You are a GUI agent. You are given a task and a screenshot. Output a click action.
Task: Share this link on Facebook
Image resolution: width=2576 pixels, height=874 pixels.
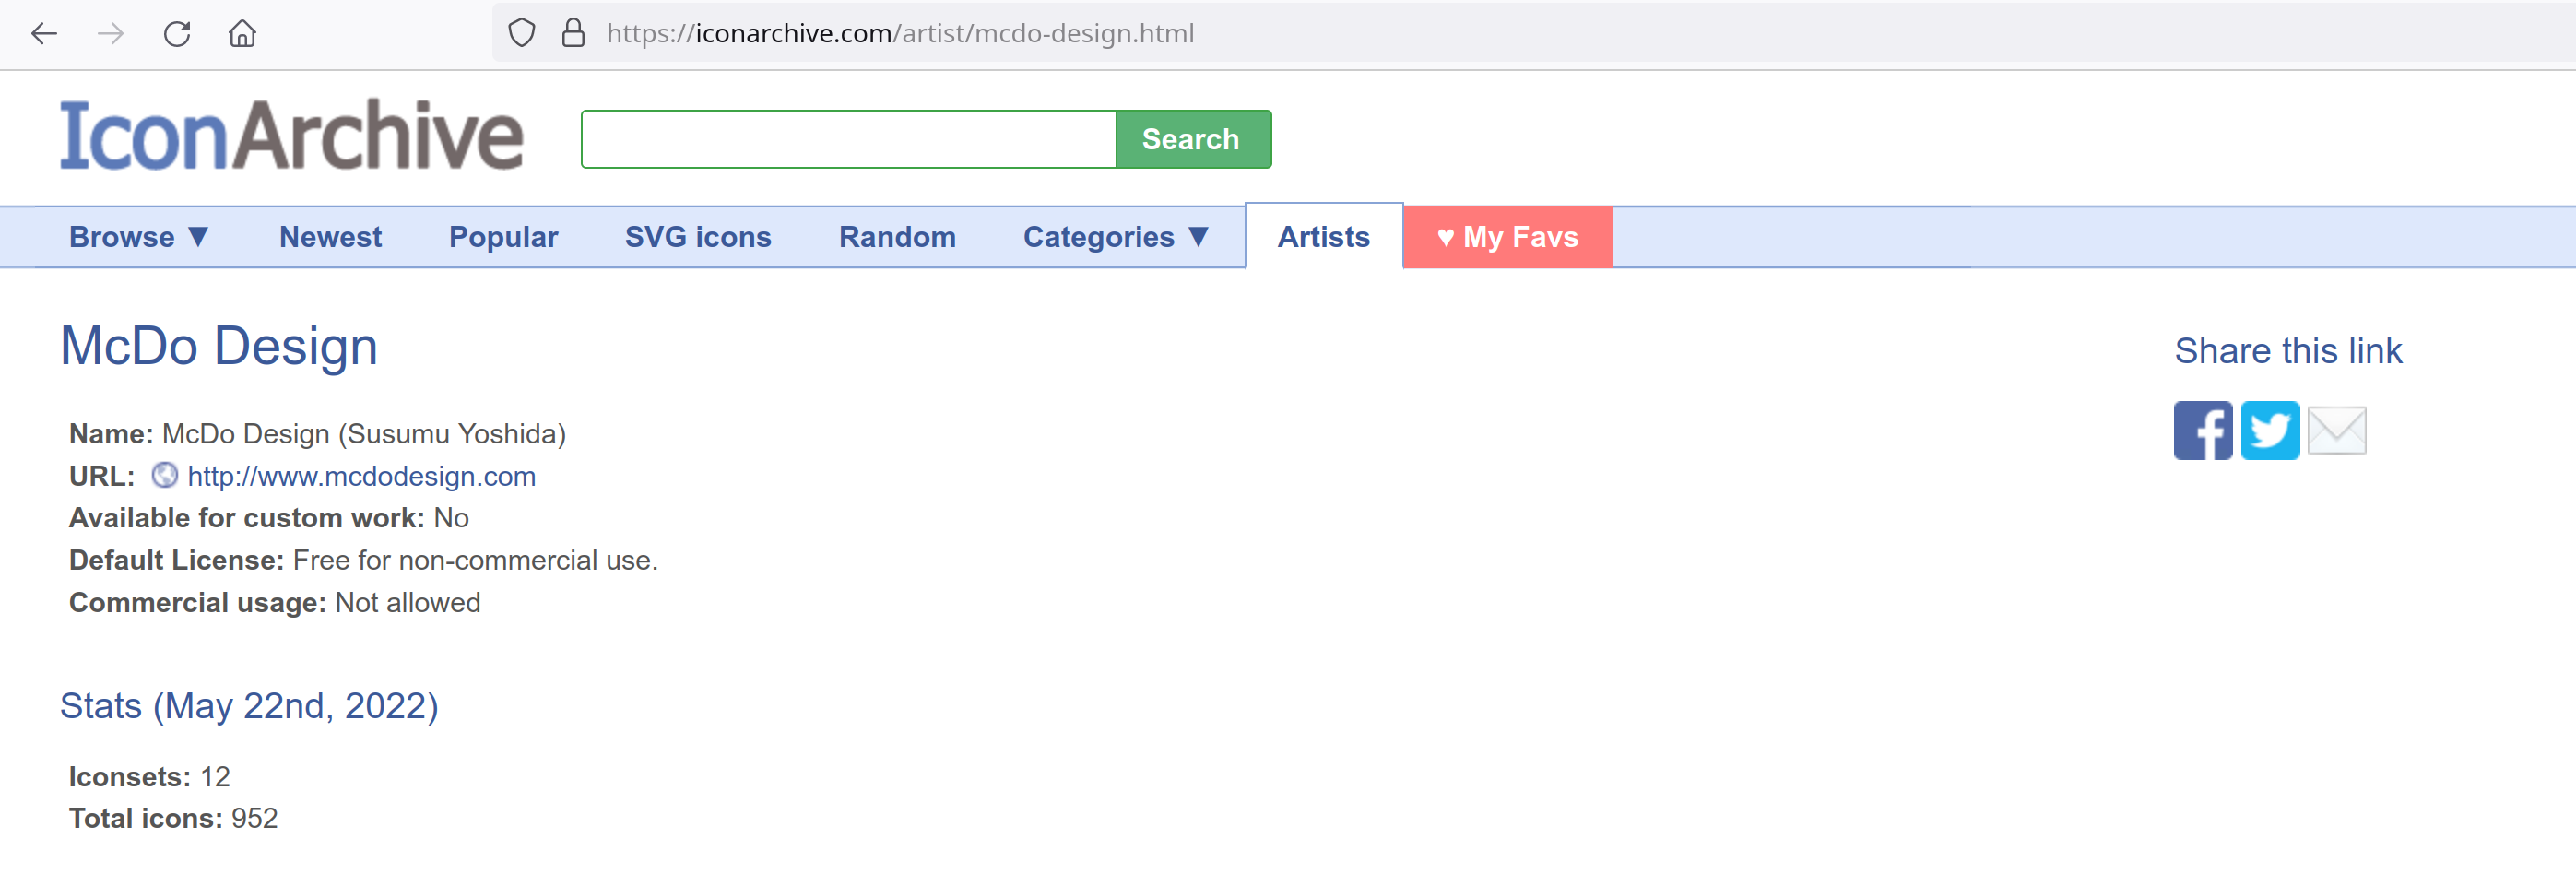[x=2202, y=431]
